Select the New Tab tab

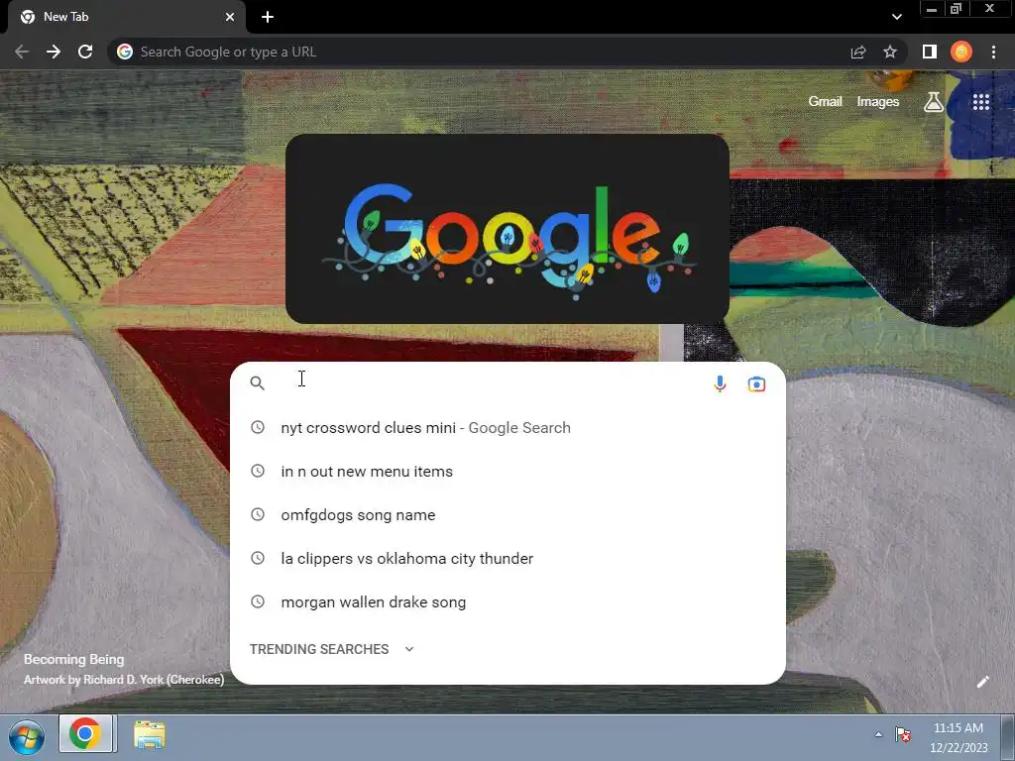coord(127,17)
